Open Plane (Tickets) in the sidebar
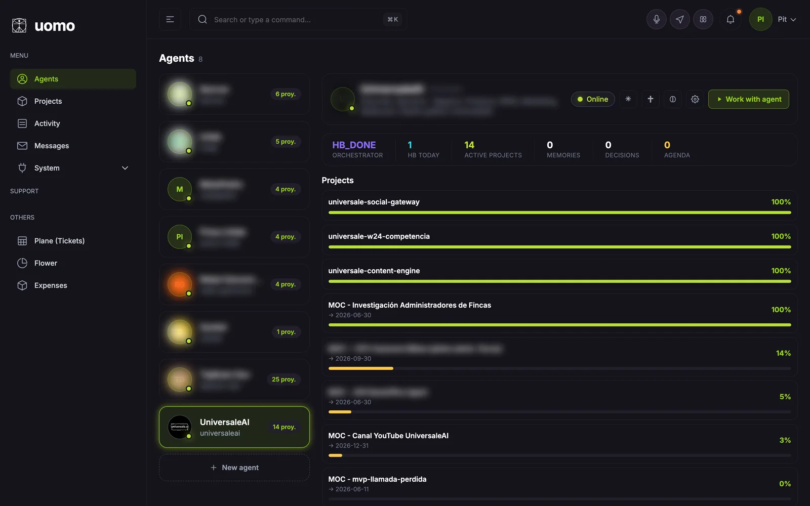 pos(73,241)
